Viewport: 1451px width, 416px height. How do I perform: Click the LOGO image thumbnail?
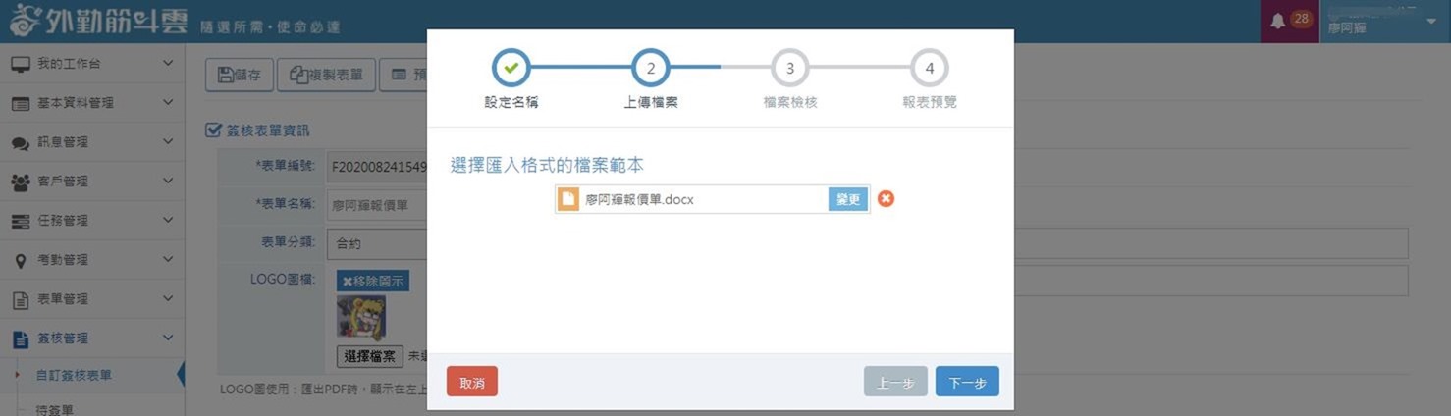360,317
